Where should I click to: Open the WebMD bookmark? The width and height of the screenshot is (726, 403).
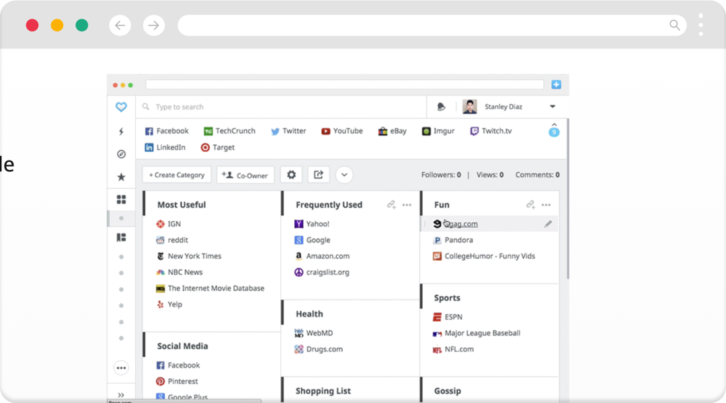point(314,333)
